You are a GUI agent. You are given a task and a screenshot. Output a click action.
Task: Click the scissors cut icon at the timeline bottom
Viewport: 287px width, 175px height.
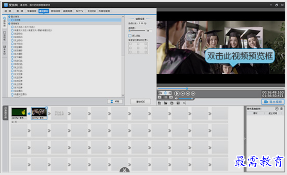tap(125, 170)
